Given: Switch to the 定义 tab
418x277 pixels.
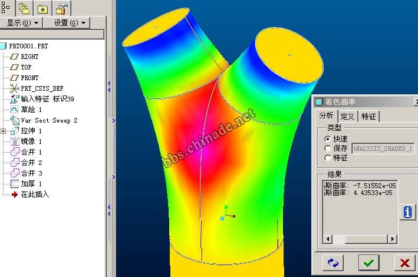Looking at the screenshot, I should coord(348,117).
